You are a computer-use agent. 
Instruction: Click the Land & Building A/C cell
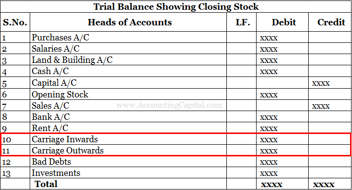pos(72,60)
